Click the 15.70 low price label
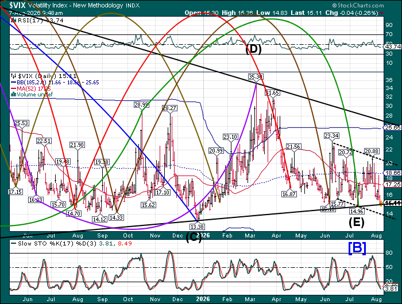 click(x=59, y=204)
